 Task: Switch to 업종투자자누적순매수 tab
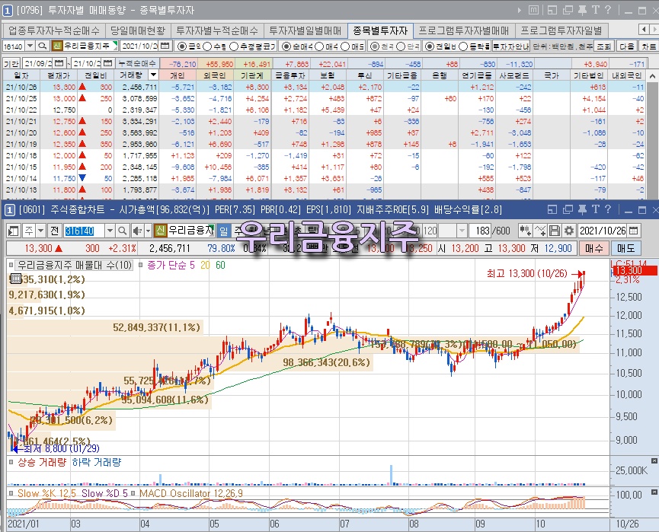pyautogui.click(x=54, y=30)
